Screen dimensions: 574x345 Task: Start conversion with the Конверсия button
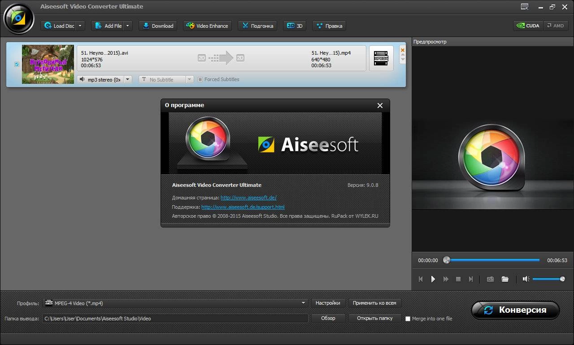tap(516, 310)
